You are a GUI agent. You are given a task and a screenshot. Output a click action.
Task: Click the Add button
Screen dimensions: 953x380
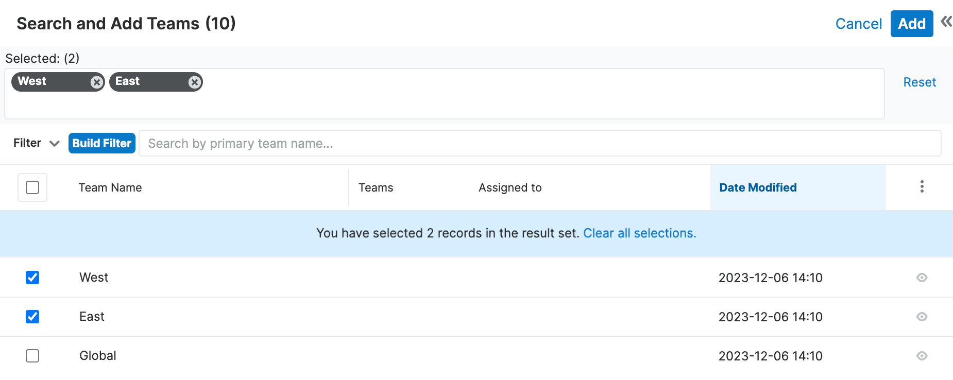coord(911,24)
